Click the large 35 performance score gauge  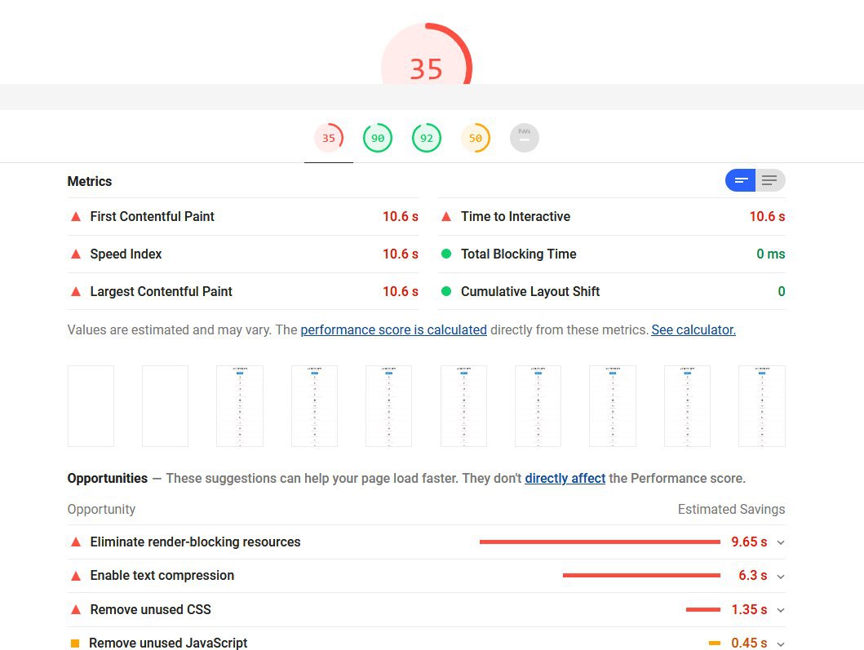[x=427, y=54]
